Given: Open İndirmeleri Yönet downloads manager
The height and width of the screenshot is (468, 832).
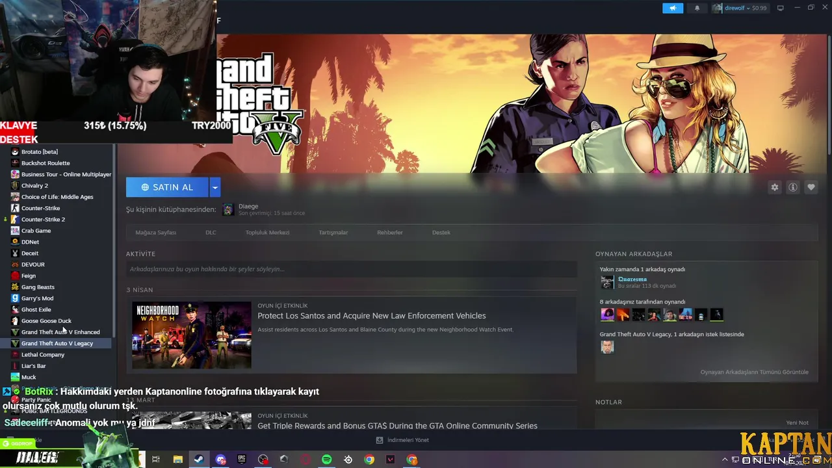Looking at the screenshot, I should pyautogui.click(x=402, y=440).
